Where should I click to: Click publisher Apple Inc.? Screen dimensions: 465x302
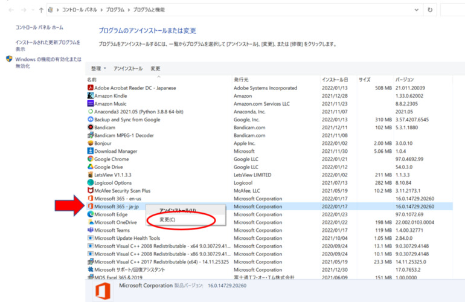click(245, 143)
